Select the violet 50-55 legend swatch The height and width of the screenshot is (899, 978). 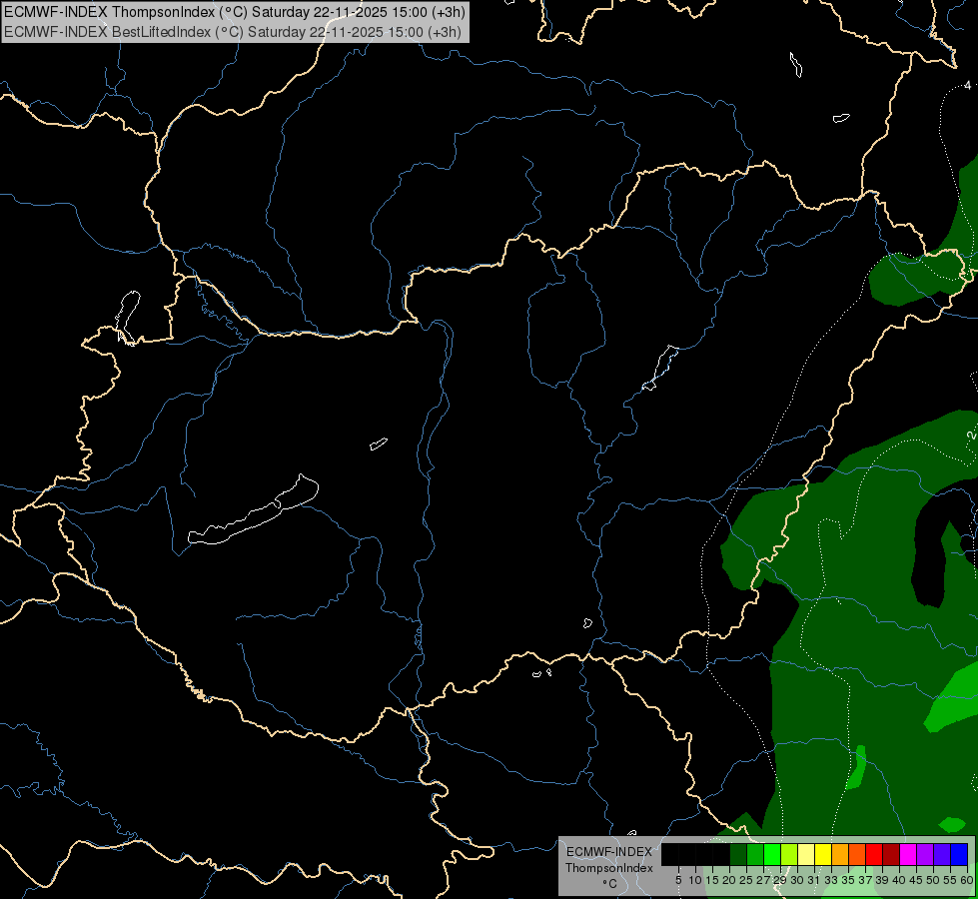click(x=942, y=854)
